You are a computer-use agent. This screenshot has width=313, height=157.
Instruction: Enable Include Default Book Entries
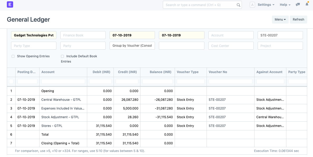click(62, 56)
